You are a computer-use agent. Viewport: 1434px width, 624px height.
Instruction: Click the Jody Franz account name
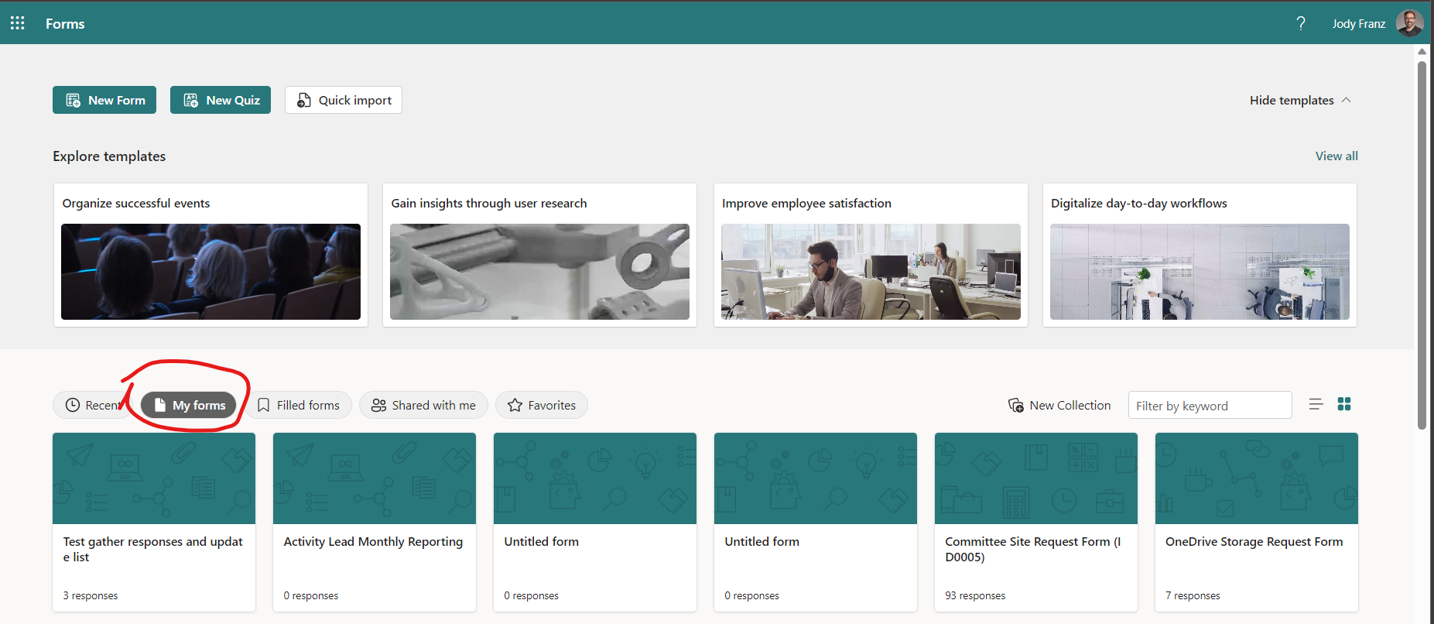1358,23
